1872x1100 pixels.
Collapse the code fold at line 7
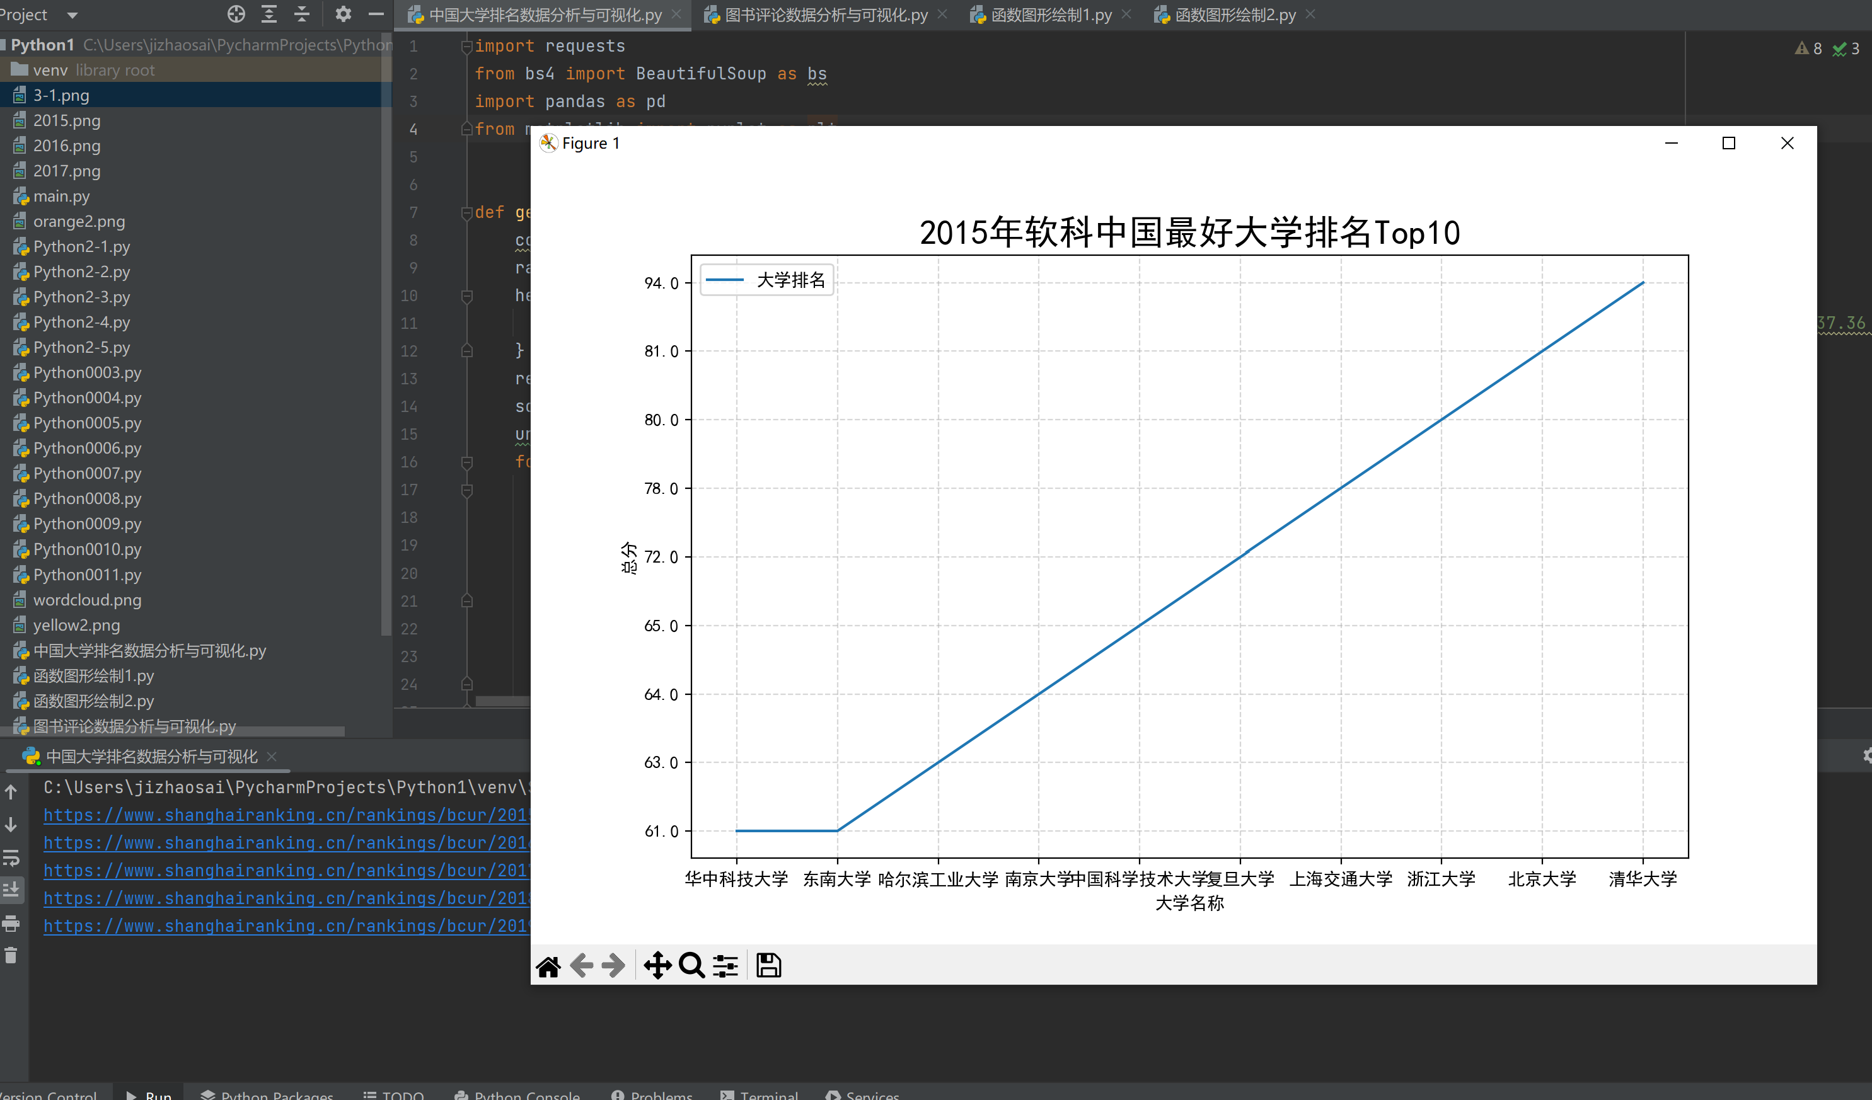point(466,213)
